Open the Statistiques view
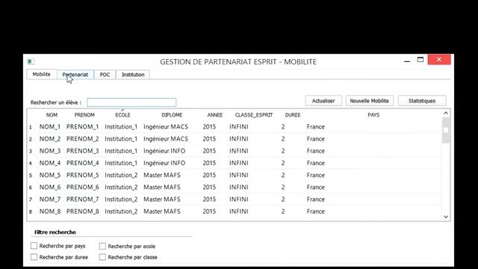The height and width of the screenshot is (269, 478). (x=422, y=101)
